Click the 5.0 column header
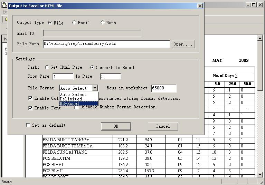 (x=217, y=84)
